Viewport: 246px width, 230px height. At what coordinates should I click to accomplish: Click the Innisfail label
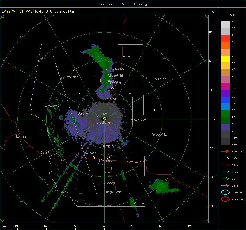(x=110, y=99)
